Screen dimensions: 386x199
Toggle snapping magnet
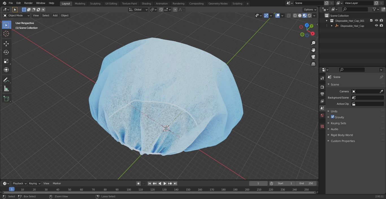point(161,10)
